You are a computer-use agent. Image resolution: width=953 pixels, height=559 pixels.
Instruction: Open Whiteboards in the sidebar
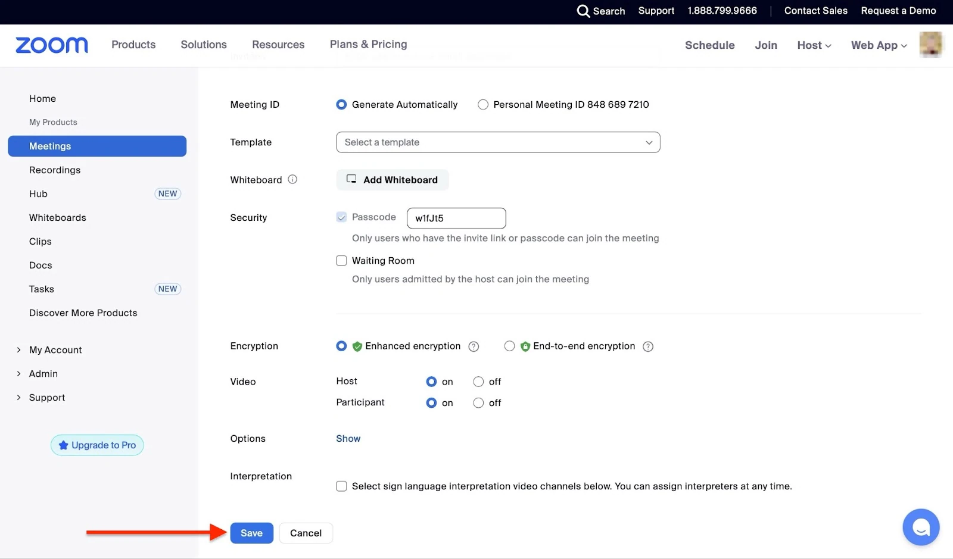[x=58, y=218]
